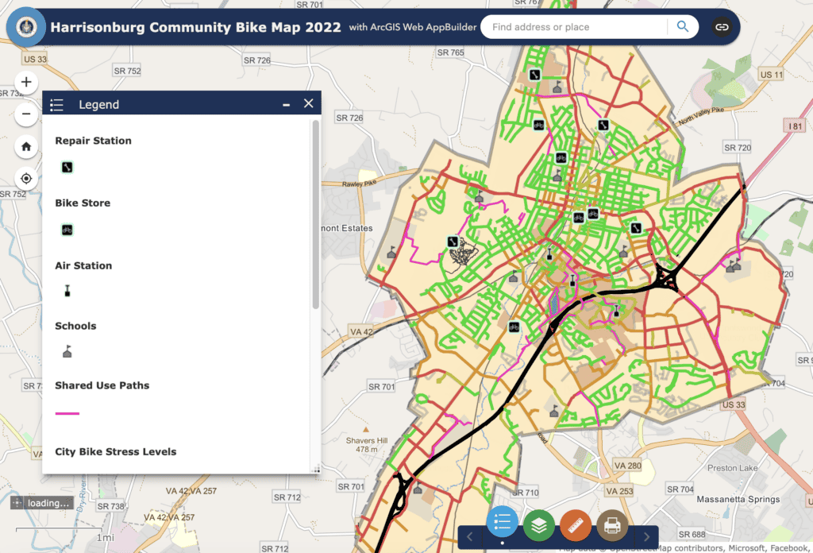Click the Repair Station symbol in the legend
813x553 pixels.
pyautogui.click(x=67, y=167)
